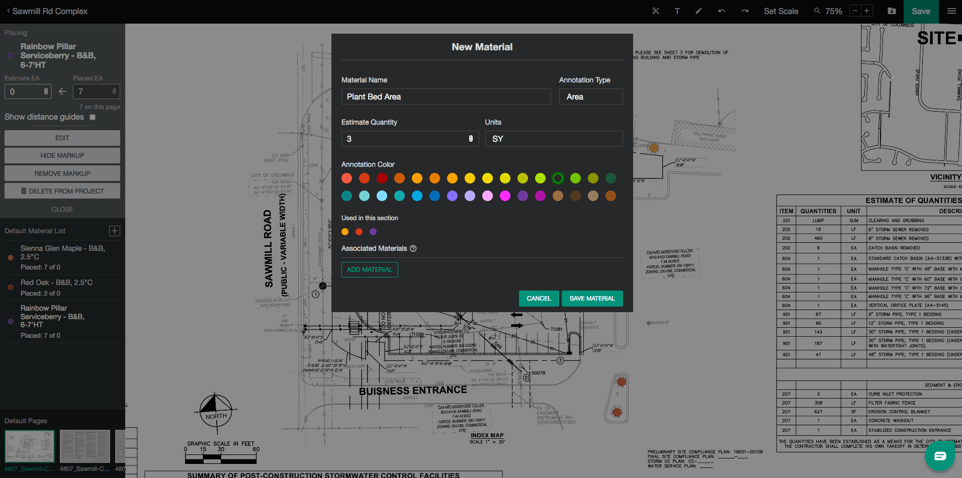This screenshot has width=962, height=478.
Task: Click the purple dot beside Placing Rainbow Pillar Serviceberry
Action: [11, 55]
